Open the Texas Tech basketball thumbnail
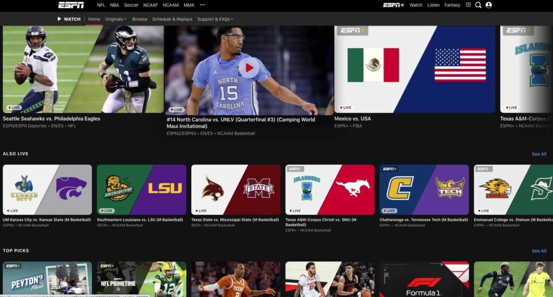This screenshot has height=297, width=553. coord(330,279)
